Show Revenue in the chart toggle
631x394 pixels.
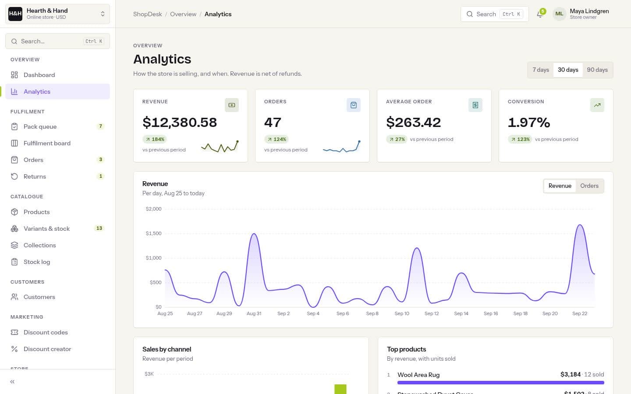pyautogui.click(x=560, y=186)
